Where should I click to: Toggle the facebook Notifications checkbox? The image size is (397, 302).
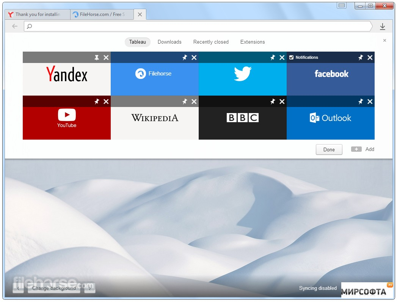coord(292,58)
